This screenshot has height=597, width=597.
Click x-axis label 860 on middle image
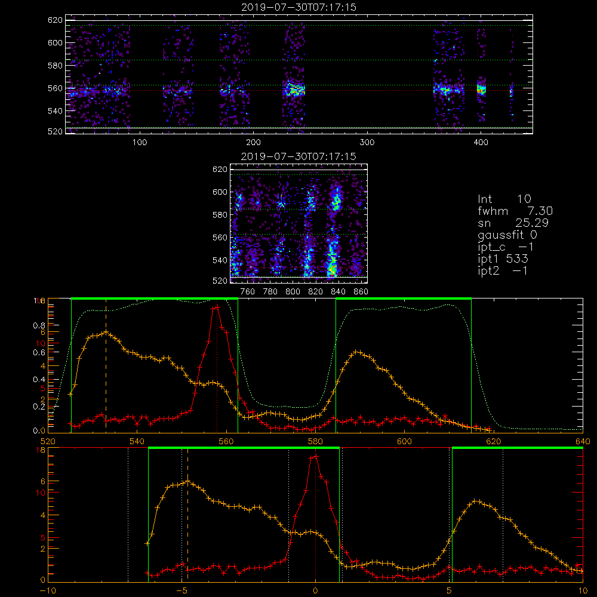pos(361,292)
